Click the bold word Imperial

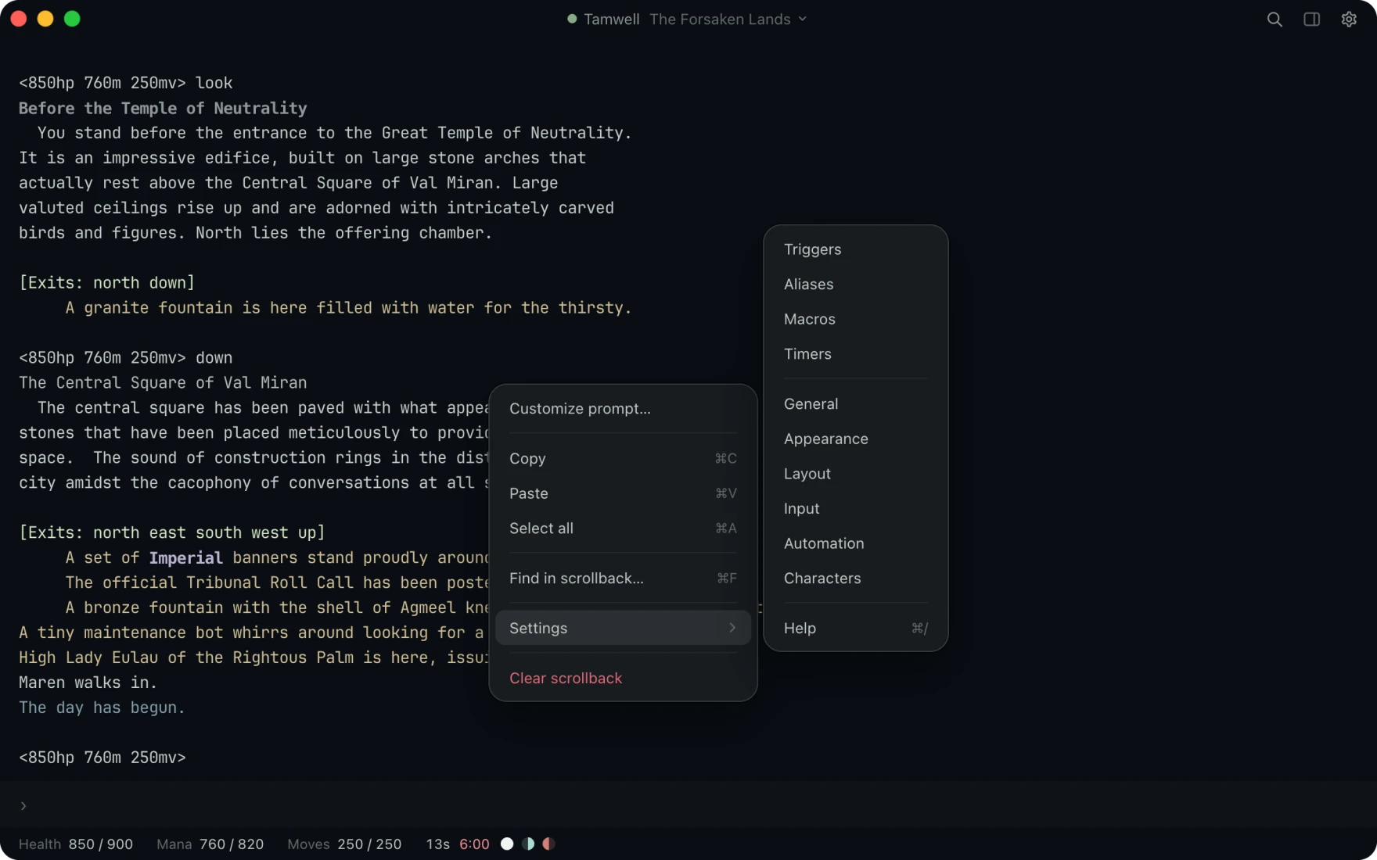tap(185, 557)
